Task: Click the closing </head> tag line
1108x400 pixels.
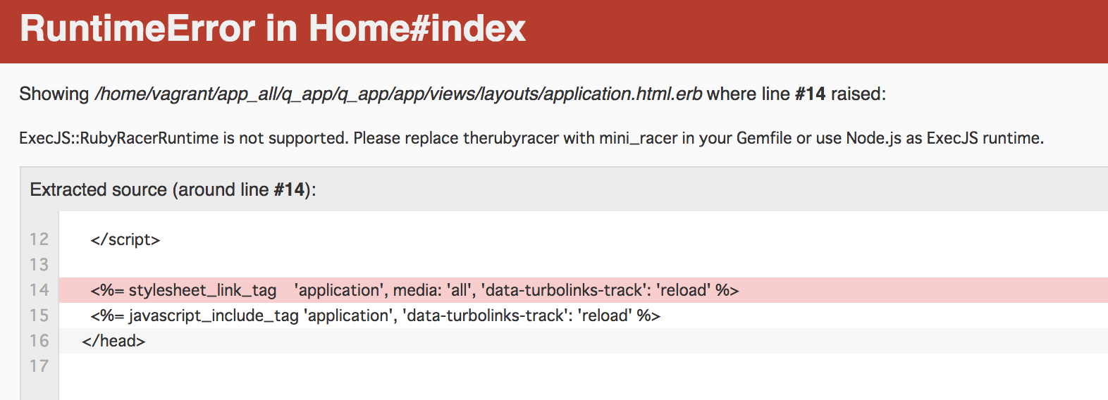Action: click(113, 341)
